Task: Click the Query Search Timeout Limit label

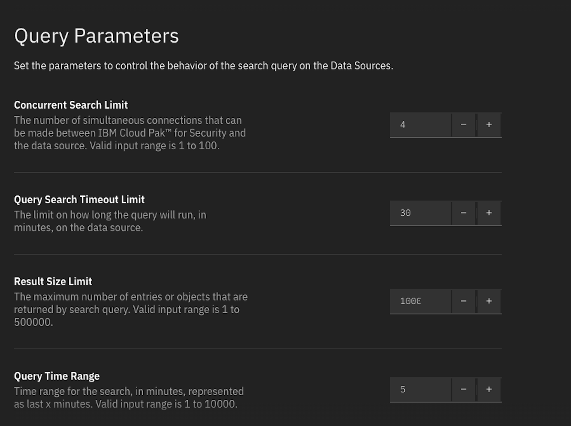Action: click(x=79, y=200)
